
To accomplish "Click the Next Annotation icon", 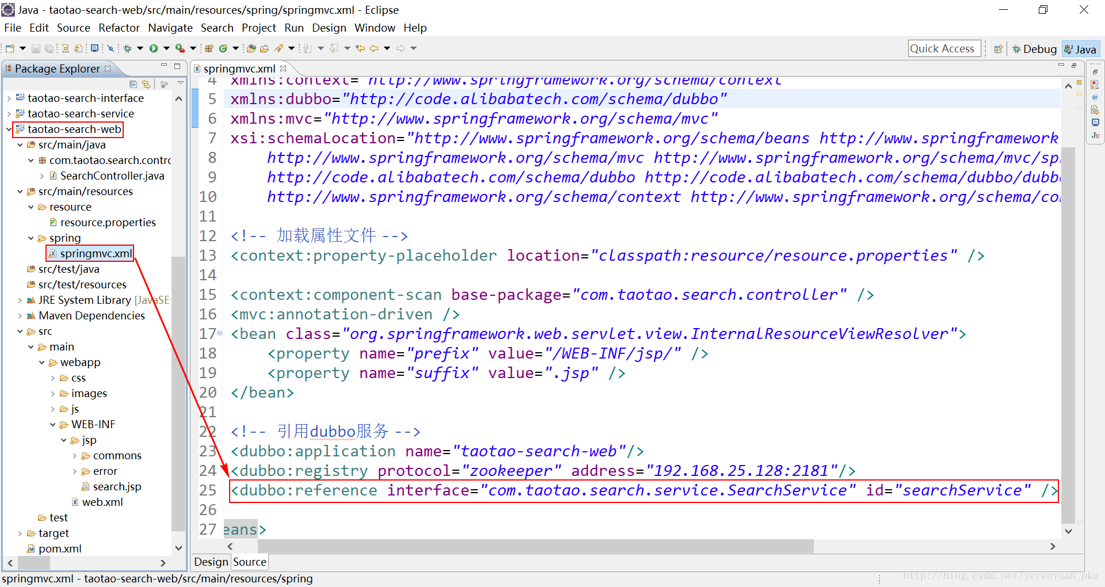I will click(x=307, y=49).
